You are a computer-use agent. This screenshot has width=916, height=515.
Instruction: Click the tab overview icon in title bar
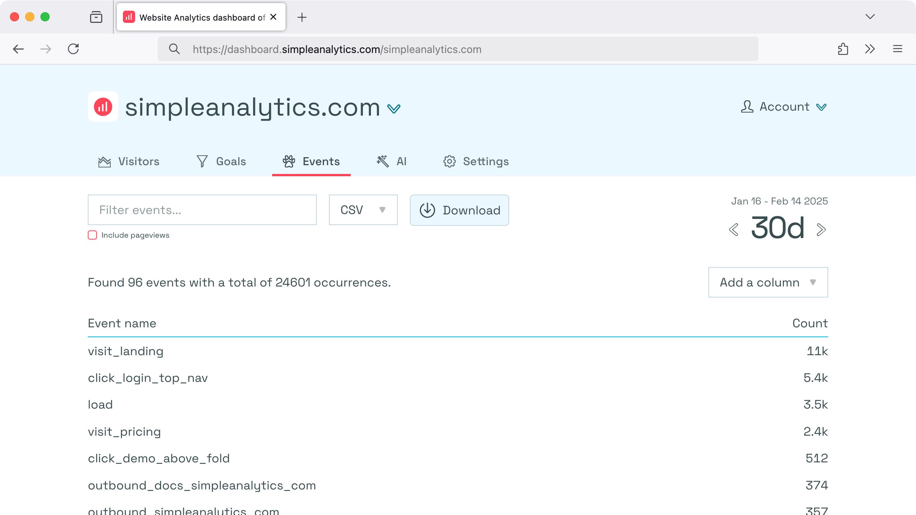tap(96, 17)
